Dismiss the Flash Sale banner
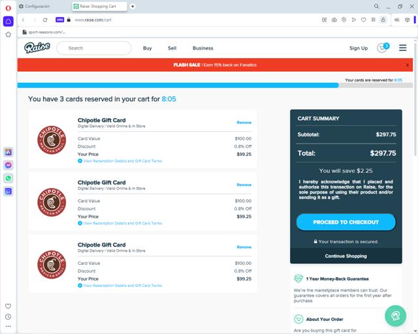The image size is (418, 334). click(408, 65)
